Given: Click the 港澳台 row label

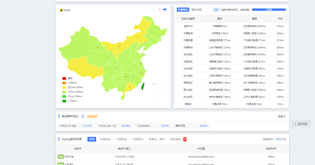Looking at the screenshot, I should point(188,104).
